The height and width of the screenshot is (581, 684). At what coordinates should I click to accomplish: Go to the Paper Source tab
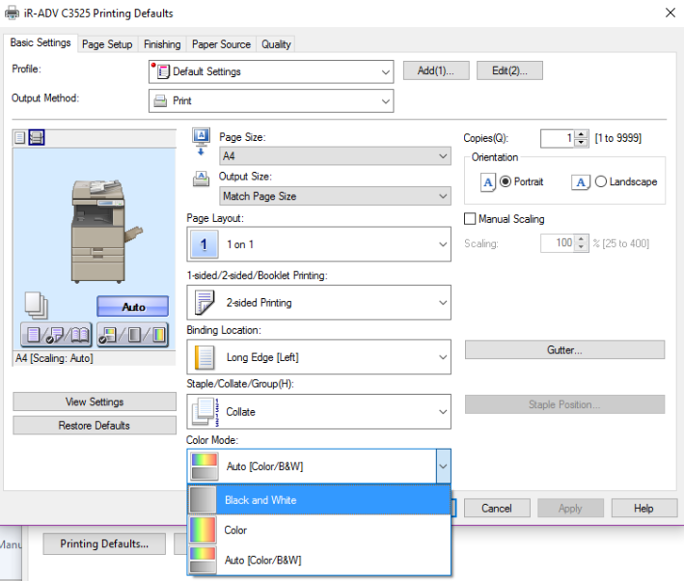(221, 44)
